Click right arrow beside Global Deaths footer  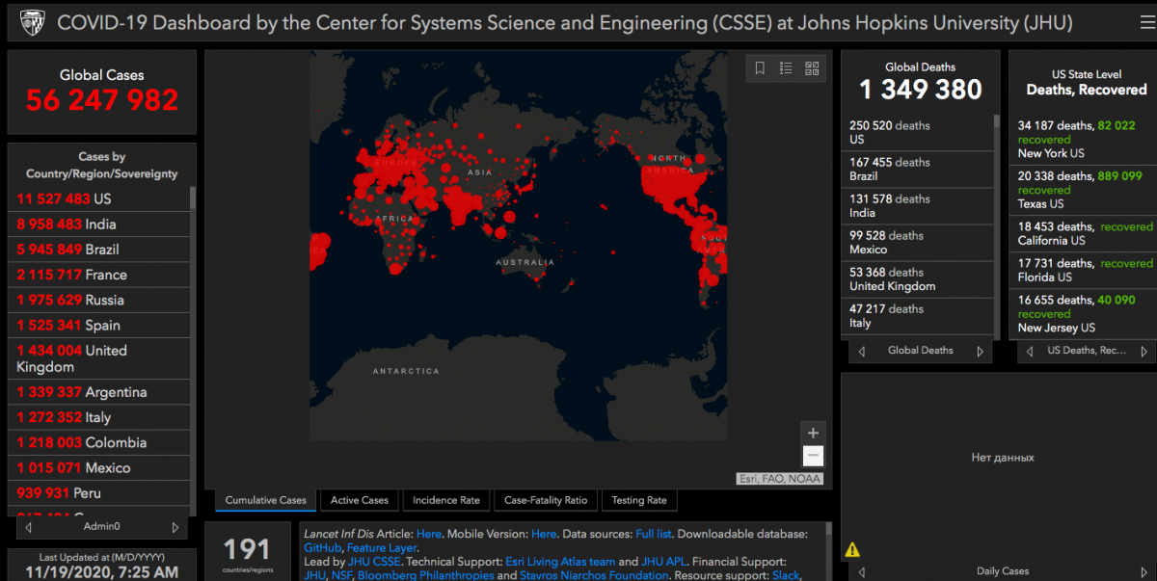[981, 351]
